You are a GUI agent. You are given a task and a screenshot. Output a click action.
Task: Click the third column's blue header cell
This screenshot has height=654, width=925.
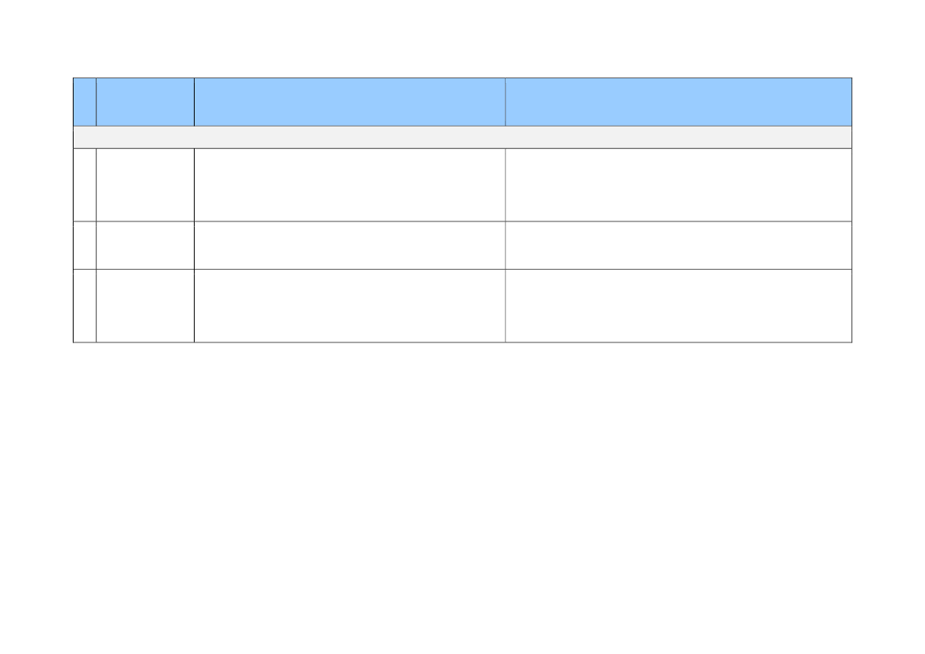(x=349, y=102)
